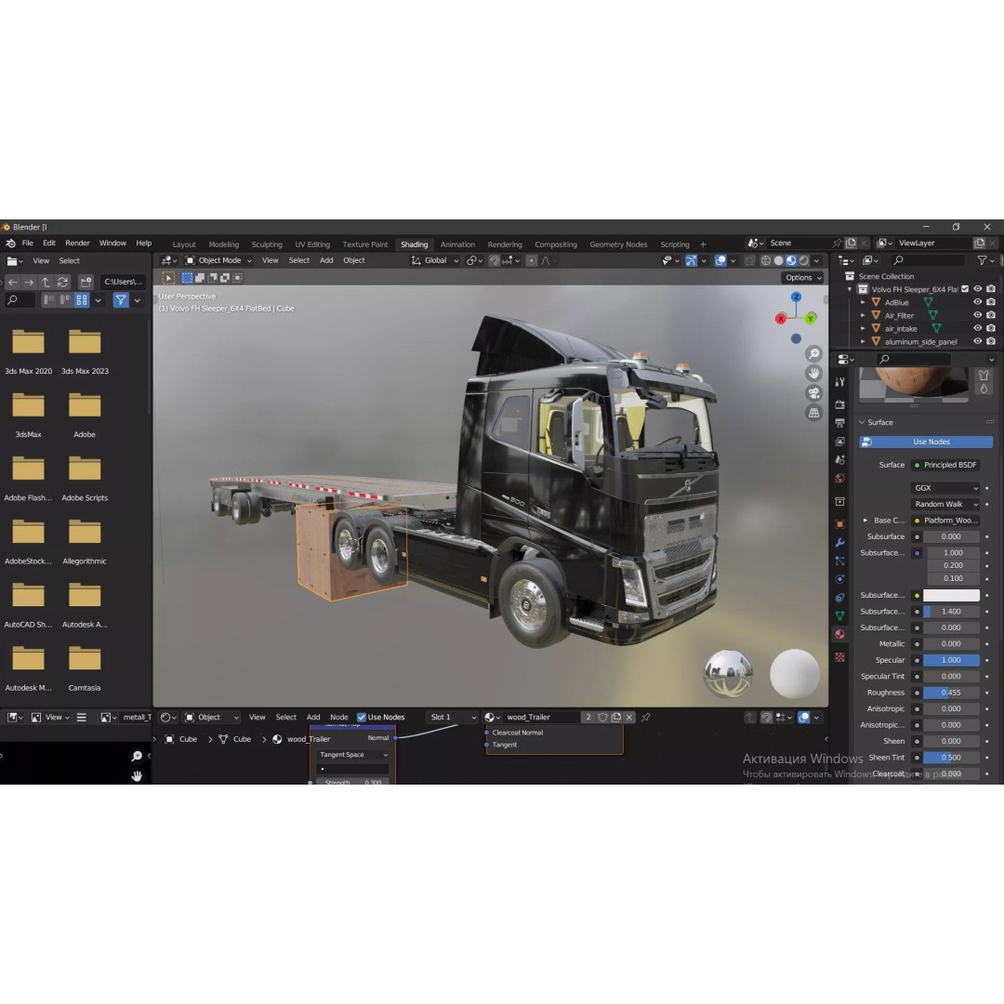Uncheck Use Nodes in the shader editor header
The image size is (1004, 1004).
pyautogui.click(x=361, y=717)
